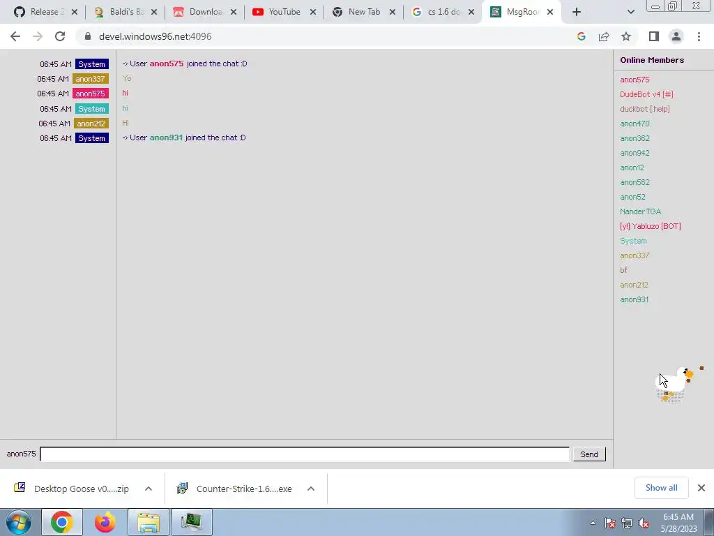Expand the tab search dropdown arrow
714x536 pixels.
[630, 12]
